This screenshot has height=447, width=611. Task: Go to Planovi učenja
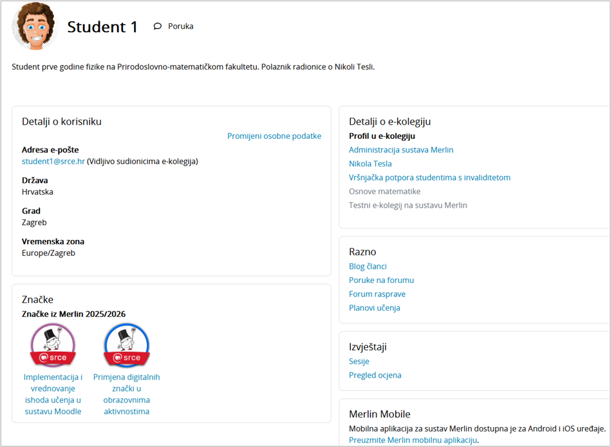(374, 308)
